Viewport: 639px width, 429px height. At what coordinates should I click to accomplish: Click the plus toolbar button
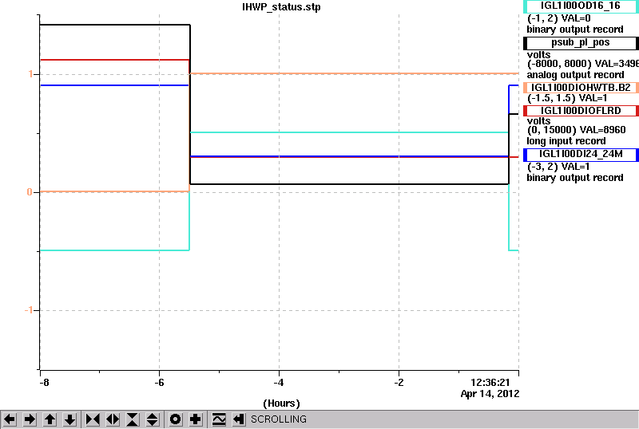click(195, 419)
